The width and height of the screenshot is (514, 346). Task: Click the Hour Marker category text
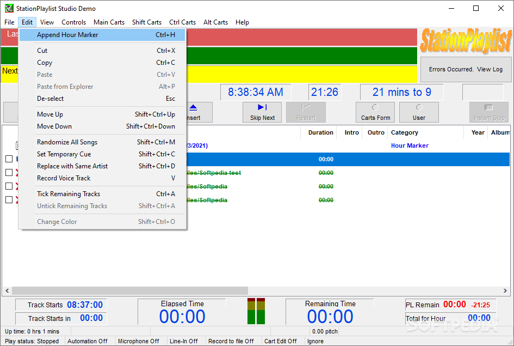(x=410, y=145)
